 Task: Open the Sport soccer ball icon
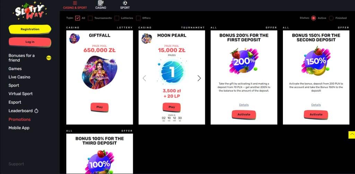(125, 3)
